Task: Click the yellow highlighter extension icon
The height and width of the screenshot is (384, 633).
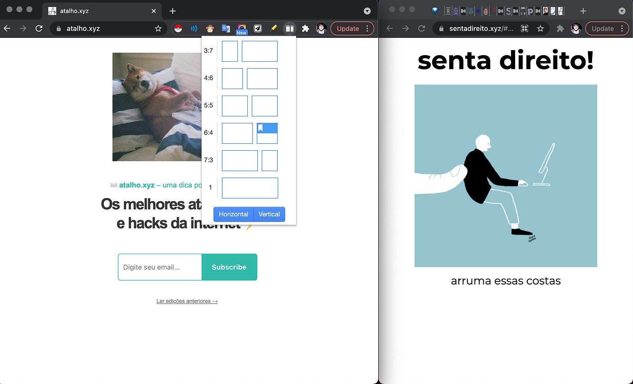Action: click(273, 29)
